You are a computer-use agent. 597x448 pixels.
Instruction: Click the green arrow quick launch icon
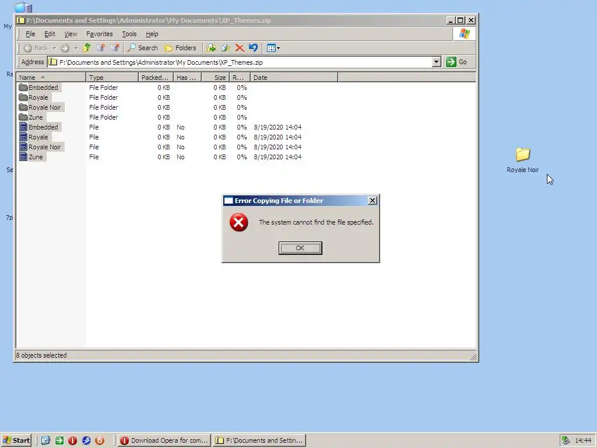(59, 440)
